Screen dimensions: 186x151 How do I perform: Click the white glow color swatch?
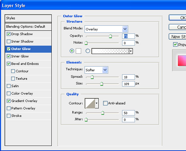(78, 51)
